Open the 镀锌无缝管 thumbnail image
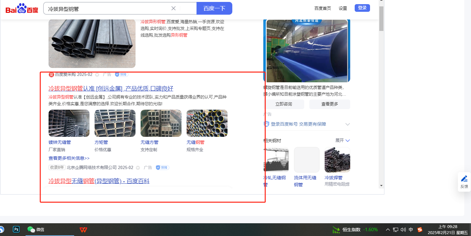This screenshot has height=236, width=471. point(69,123)
